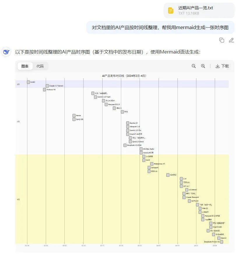Screen dimensions: 236x254
Task: Click the 2月 section label
Action: [18, 84]
